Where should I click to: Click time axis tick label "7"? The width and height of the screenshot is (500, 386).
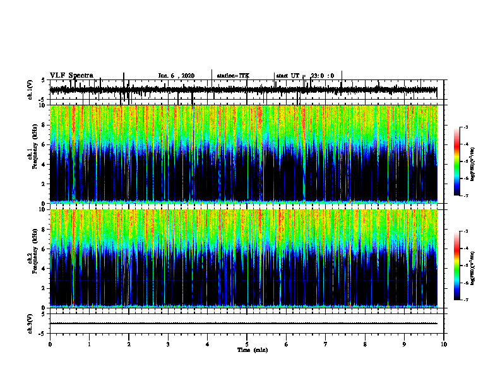(326, 344)
